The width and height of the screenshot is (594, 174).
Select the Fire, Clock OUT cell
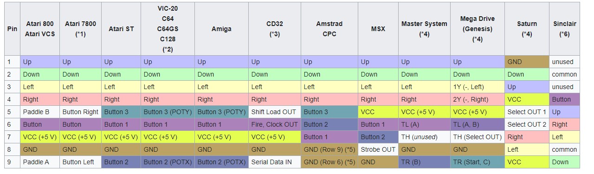tap(275, 124)
